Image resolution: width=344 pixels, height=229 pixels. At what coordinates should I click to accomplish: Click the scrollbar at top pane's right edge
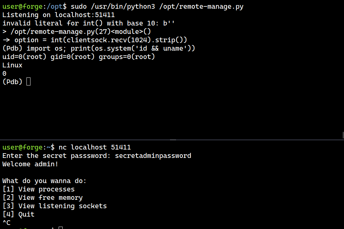(x=343, y=135)
